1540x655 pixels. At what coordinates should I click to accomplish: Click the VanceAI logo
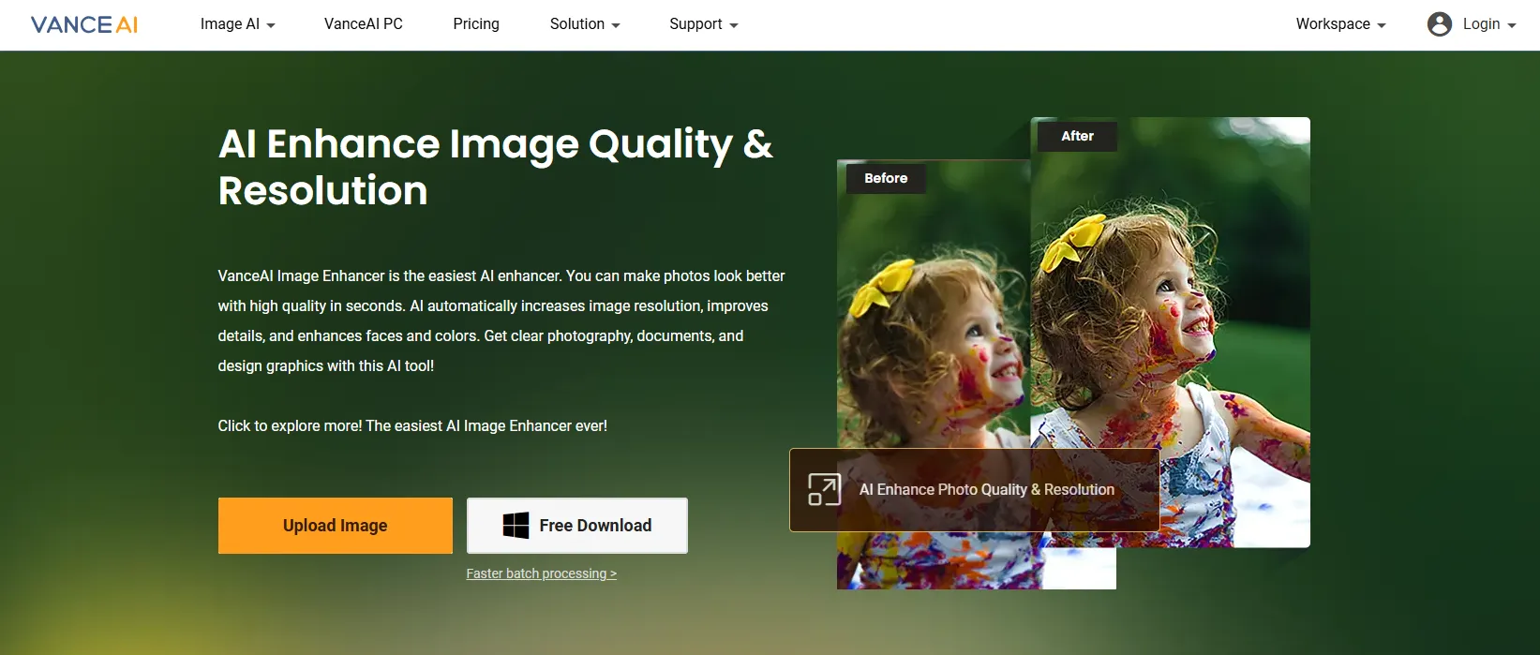(84, 24)
